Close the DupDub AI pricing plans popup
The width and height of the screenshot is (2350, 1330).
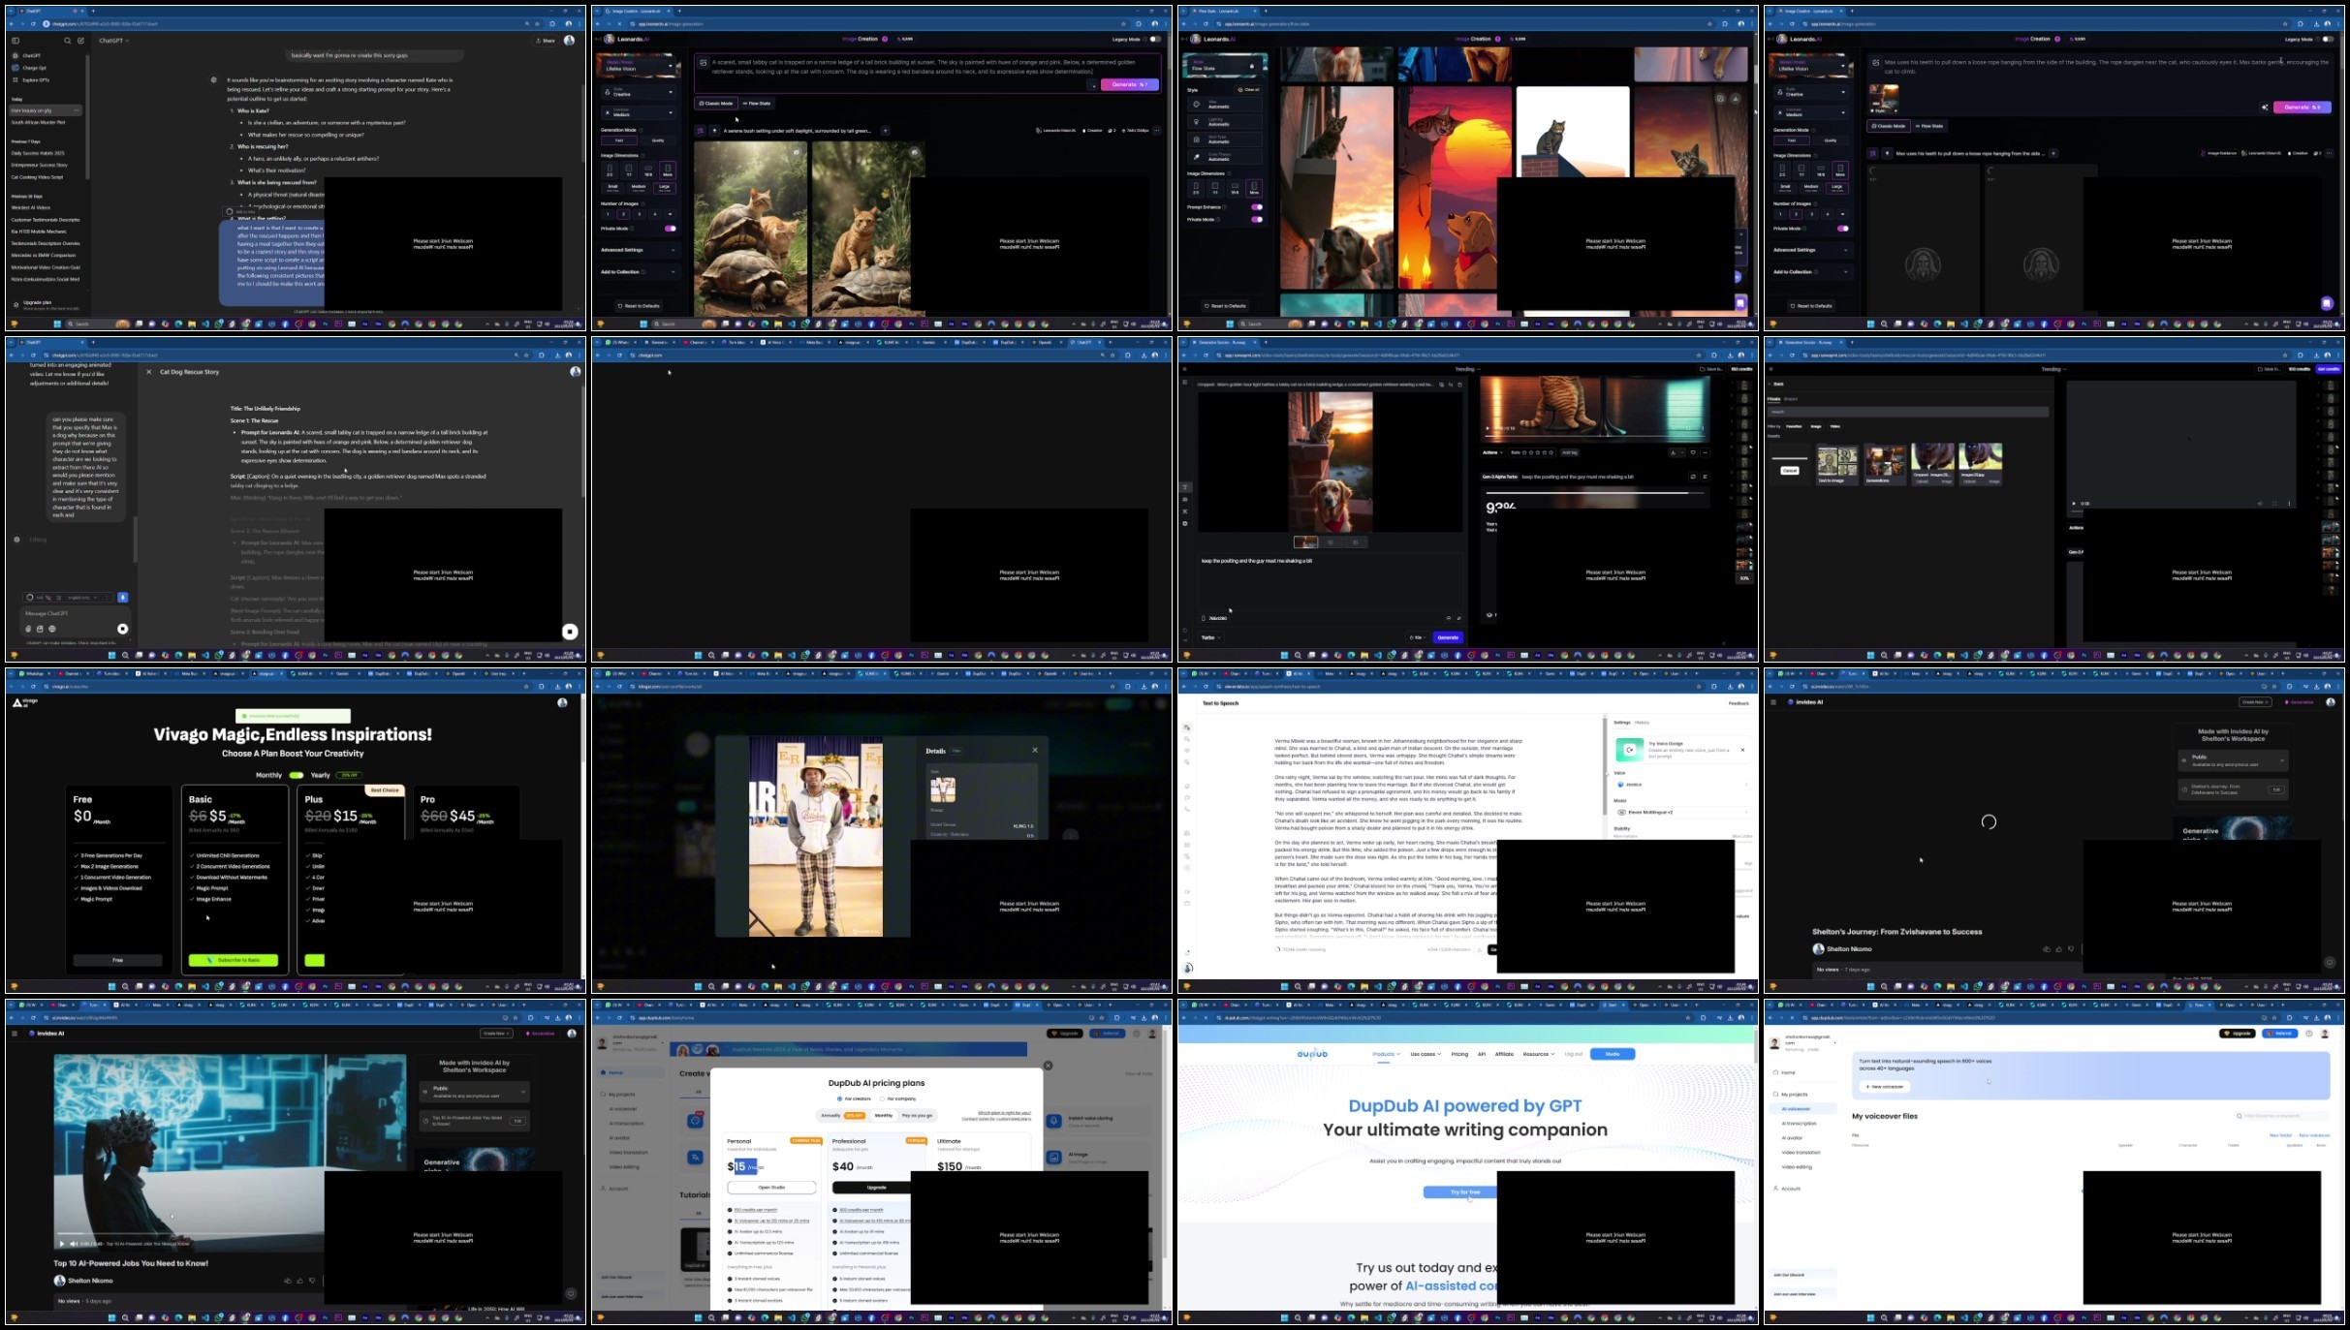click(1048, 1066)
